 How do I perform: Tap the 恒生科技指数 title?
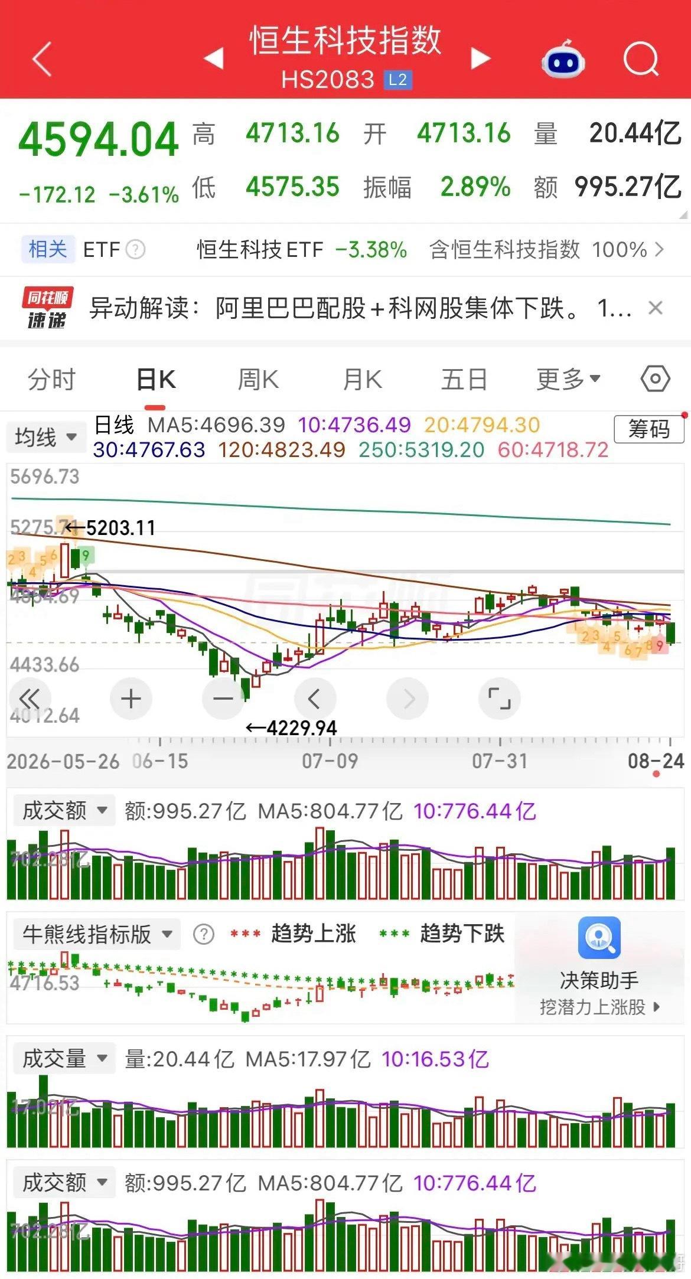point(345,40)
